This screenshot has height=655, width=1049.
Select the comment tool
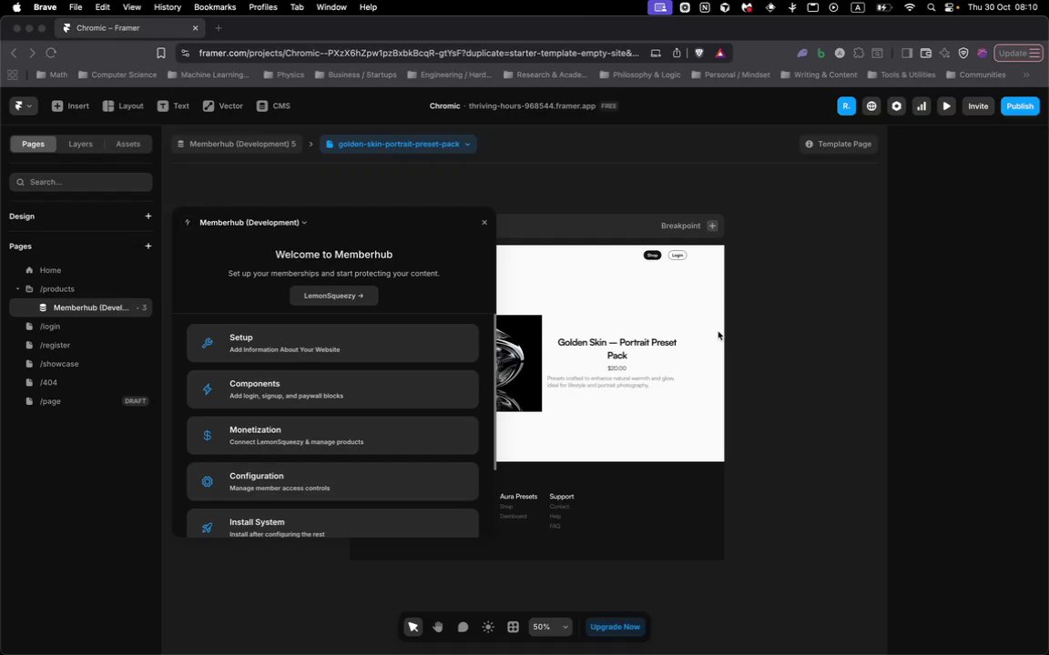pyautogui.click(x=463, y=627)
